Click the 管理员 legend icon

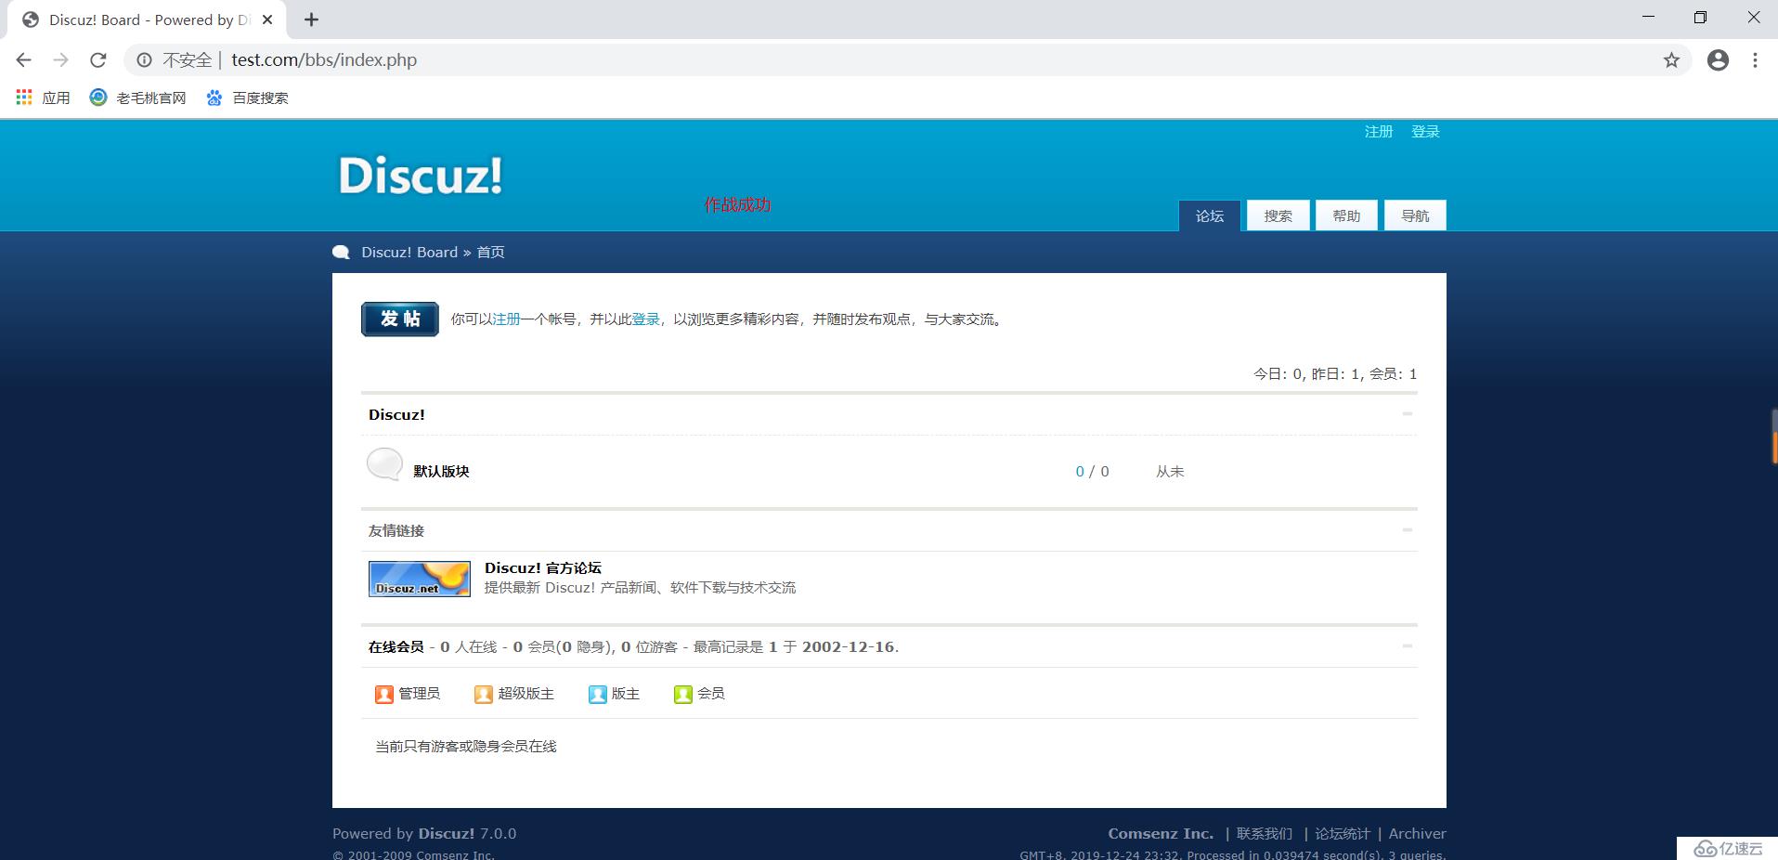(384, 695)
